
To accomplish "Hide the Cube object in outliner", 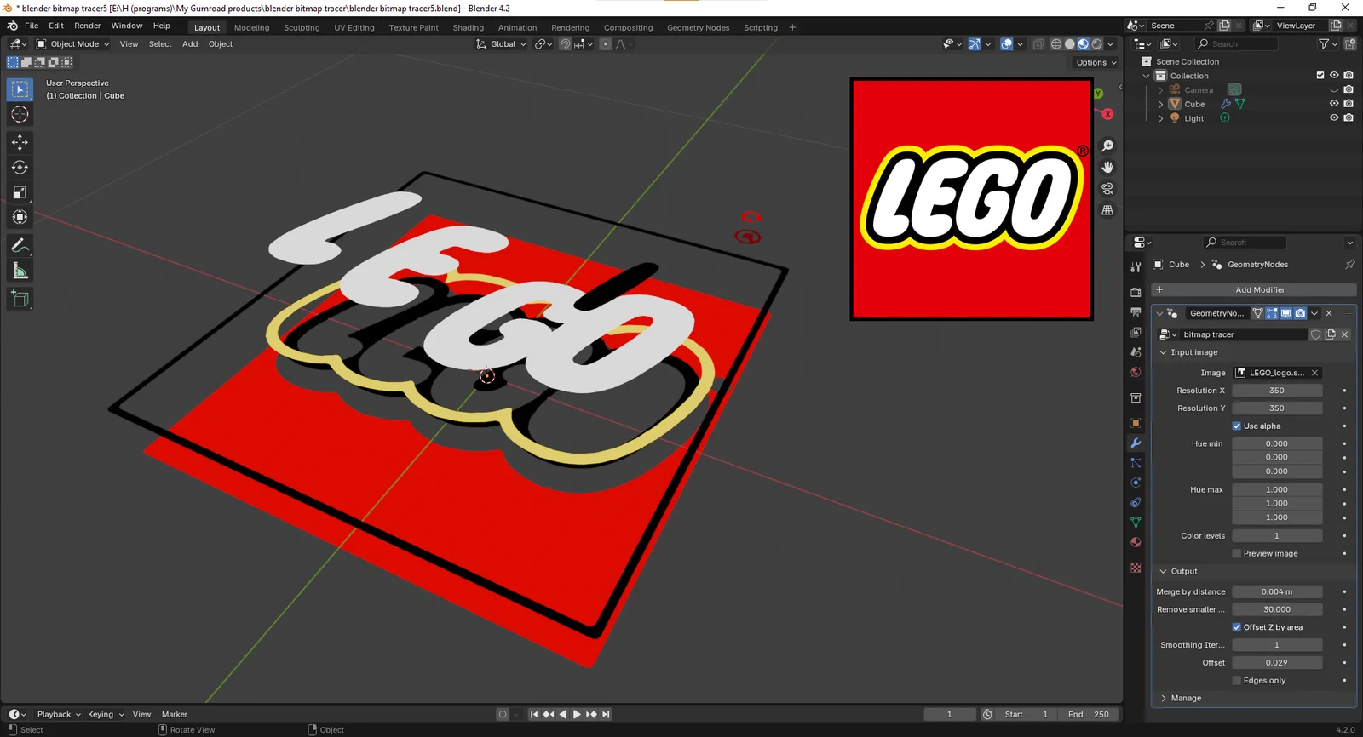I will tap(1334, 104).
